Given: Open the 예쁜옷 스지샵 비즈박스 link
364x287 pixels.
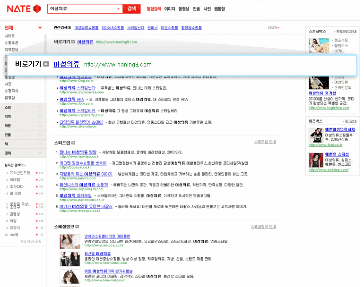Looking at the screenshot, I should [x=337, y=154].
